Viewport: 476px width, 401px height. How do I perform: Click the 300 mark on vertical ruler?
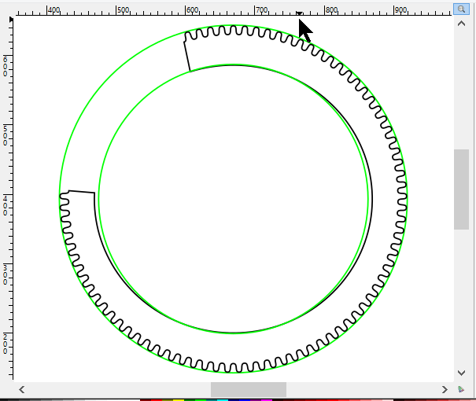click(6, 274)
